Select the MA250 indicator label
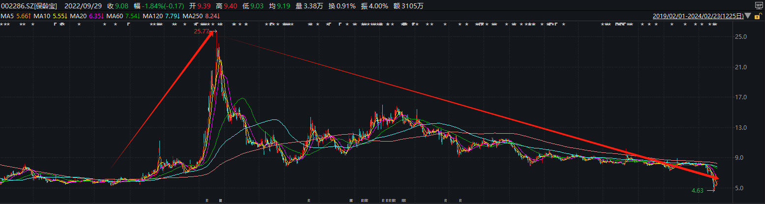Screen dimensions: 765x204 point(191,16)
